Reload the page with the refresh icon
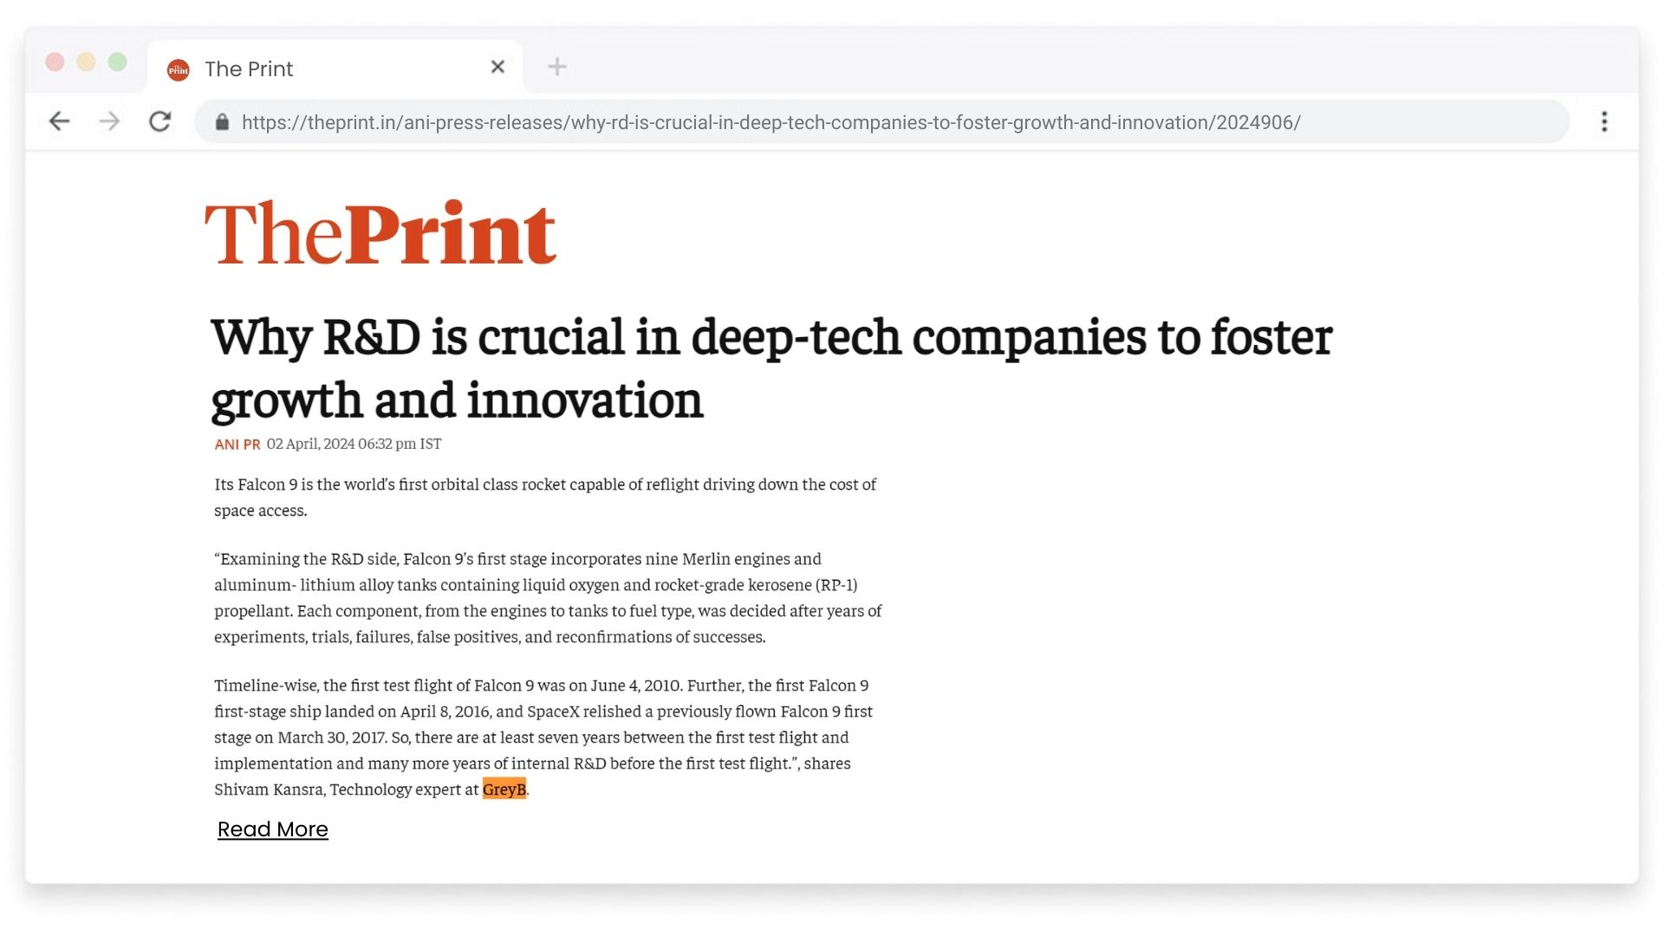Screen dimensions: 1664x936 pyautogui.click(x=159, y=121)
